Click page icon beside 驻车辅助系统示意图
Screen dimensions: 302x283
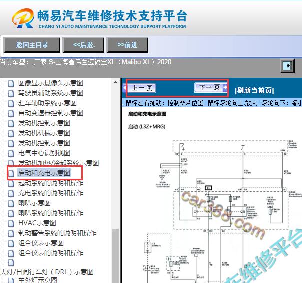coord(11,103)
